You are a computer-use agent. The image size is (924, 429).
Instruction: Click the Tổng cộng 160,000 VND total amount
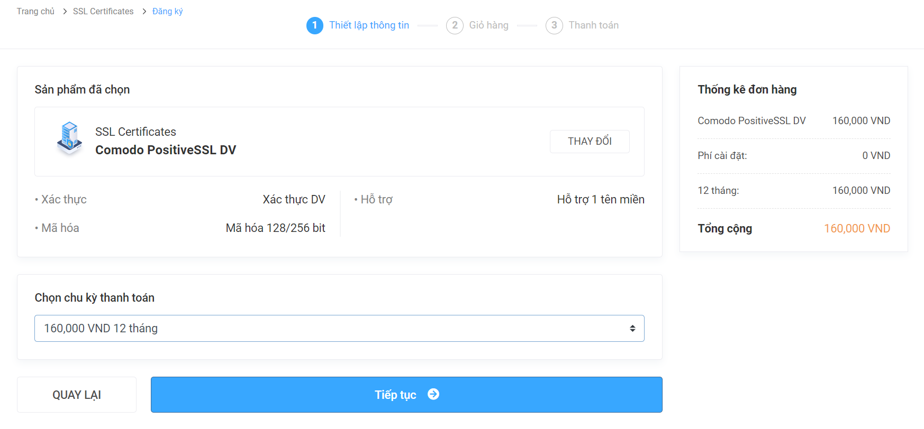pyautogui.click(x=857, y=229)
